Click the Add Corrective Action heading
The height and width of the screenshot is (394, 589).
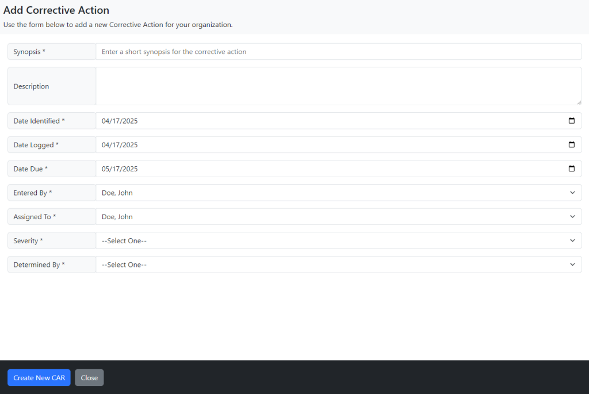(56, 10)
